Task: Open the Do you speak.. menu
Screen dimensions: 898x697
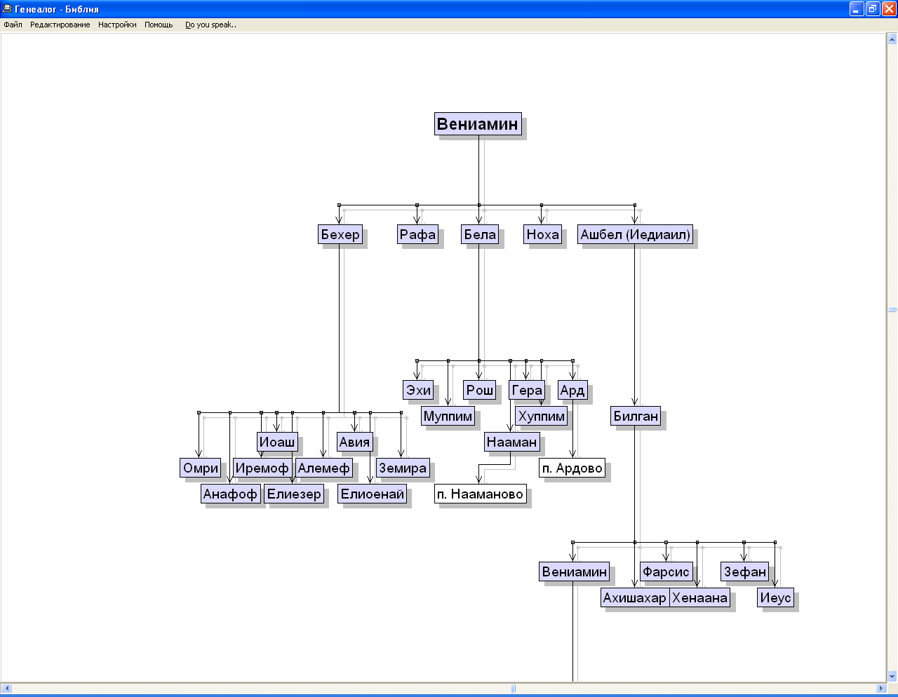Action: point(210,25)
